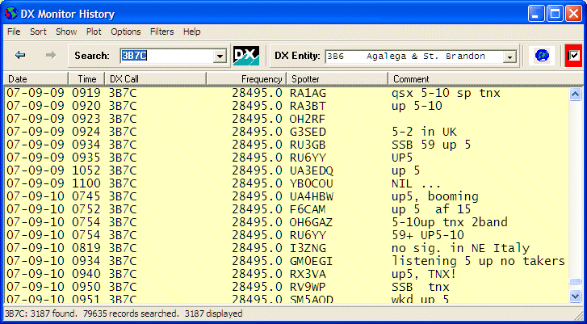This screenshot has width=587, height=324.
Task: Open the Sort menu
Action: (x=38, y=32)
